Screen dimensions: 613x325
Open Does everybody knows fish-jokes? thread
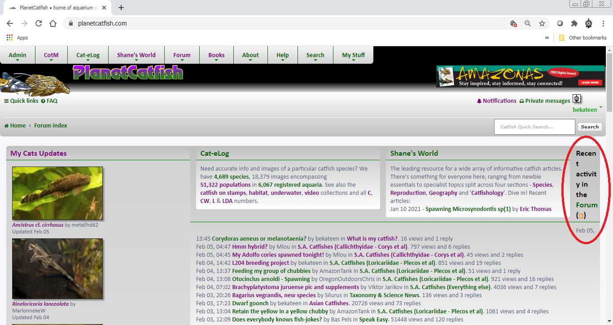click(x=277, y=320)
